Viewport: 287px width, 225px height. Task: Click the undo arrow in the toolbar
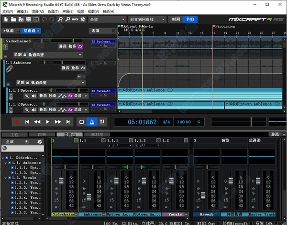pos(44,19)
